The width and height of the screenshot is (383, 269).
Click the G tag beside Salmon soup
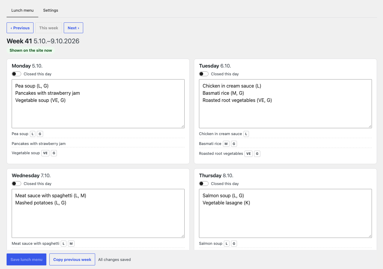[234, 244]
